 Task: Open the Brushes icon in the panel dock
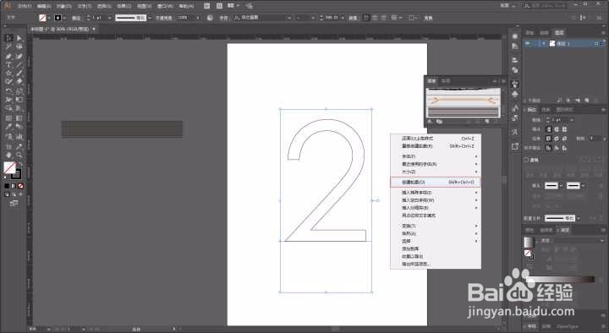click(515, 85)
